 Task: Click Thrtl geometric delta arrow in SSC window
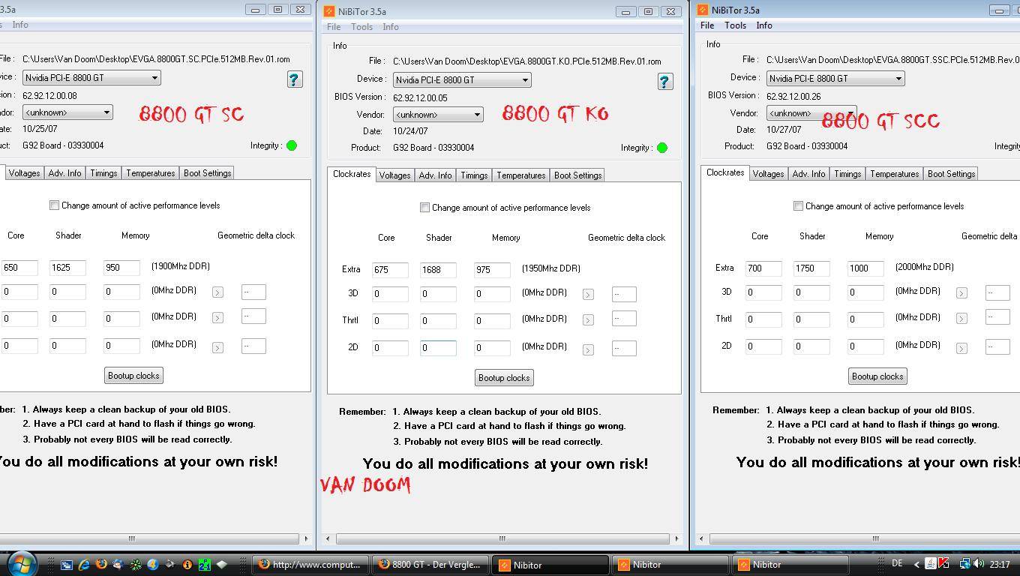[x=961, y=319]
